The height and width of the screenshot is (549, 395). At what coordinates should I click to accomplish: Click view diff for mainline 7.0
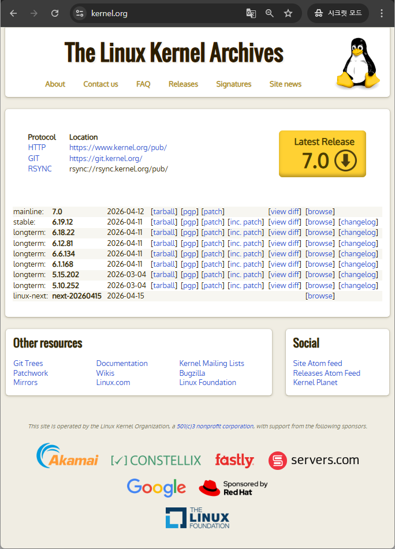285,211
